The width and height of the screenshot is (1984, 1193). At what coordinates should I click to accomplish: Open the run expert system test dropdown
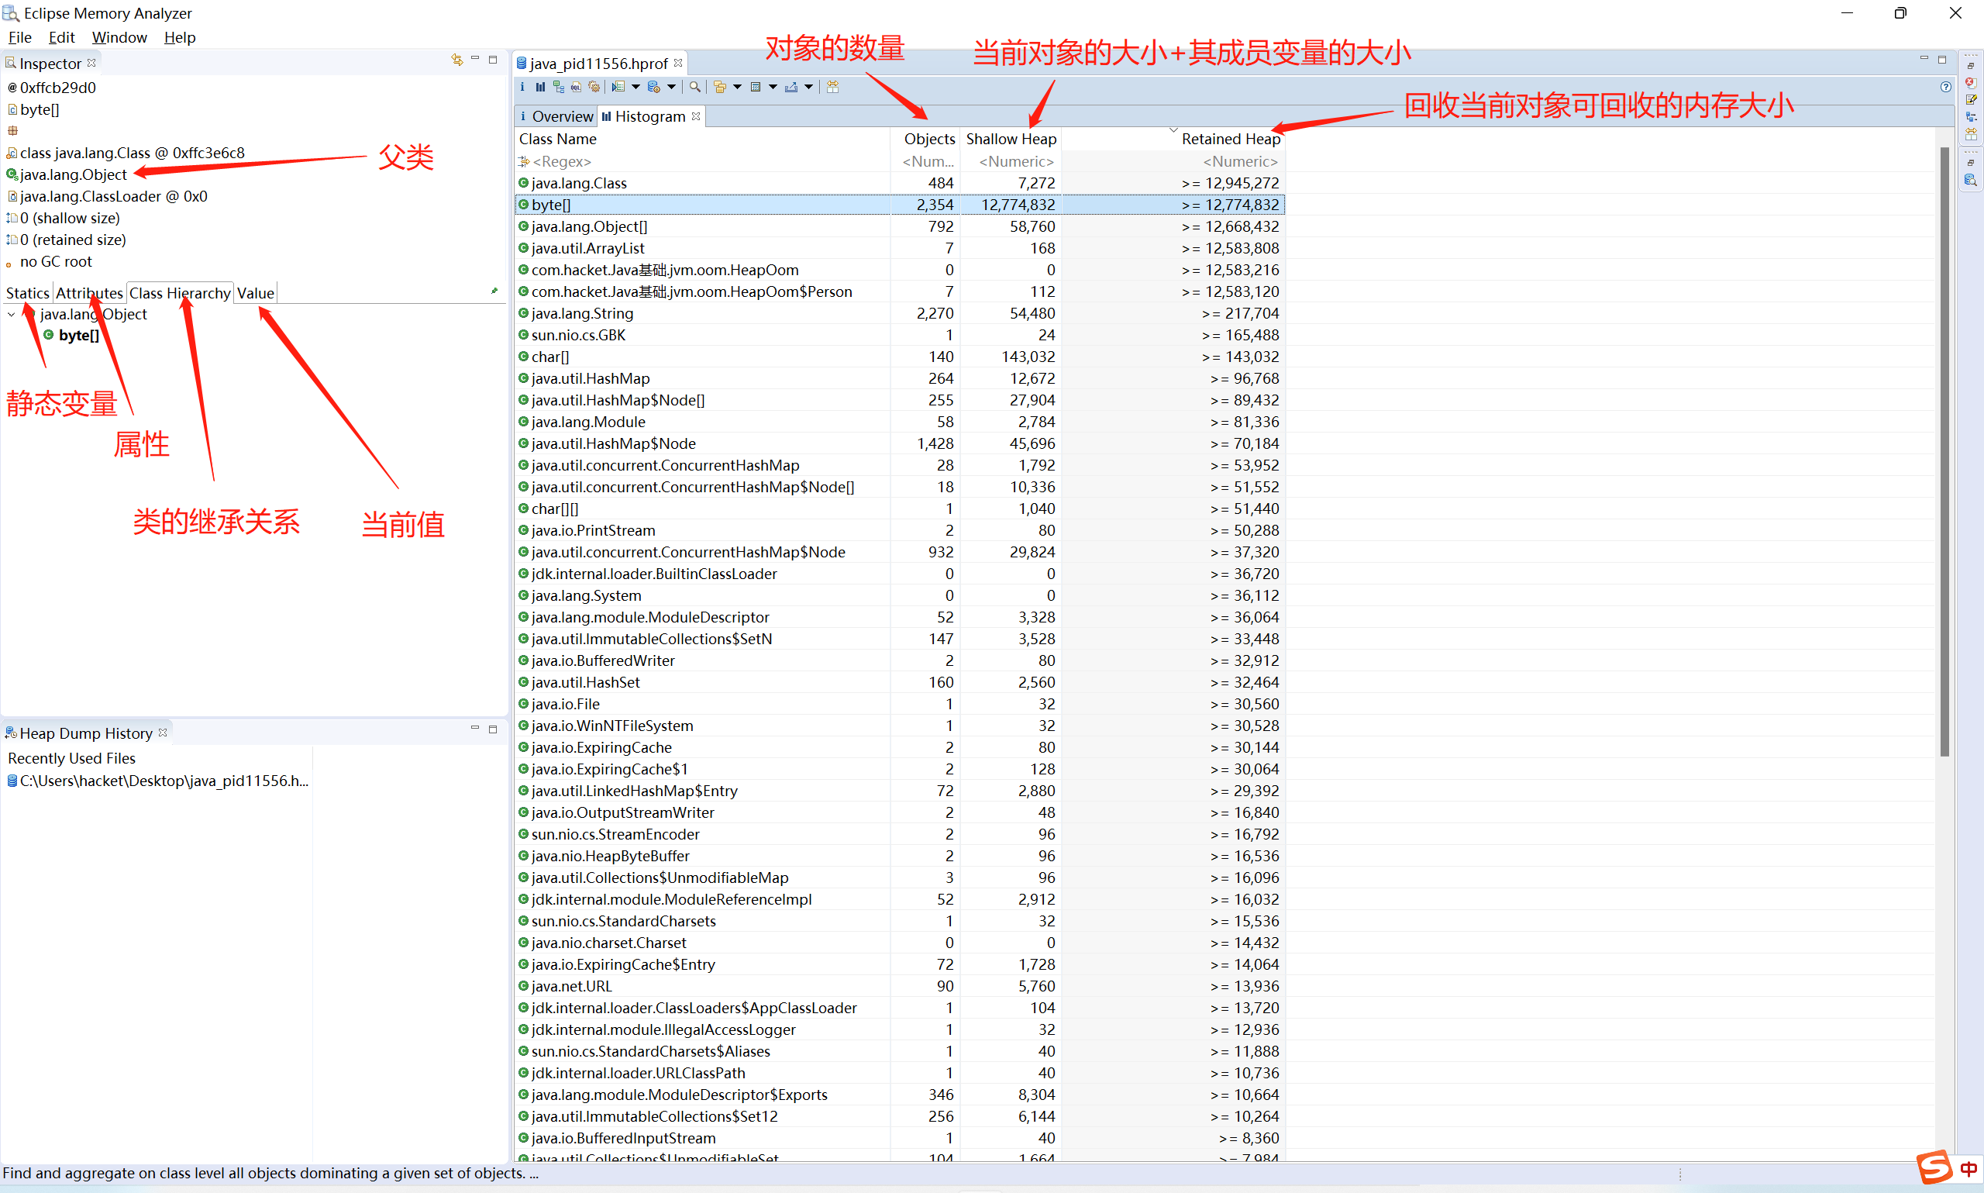click(x=635, y=87)
